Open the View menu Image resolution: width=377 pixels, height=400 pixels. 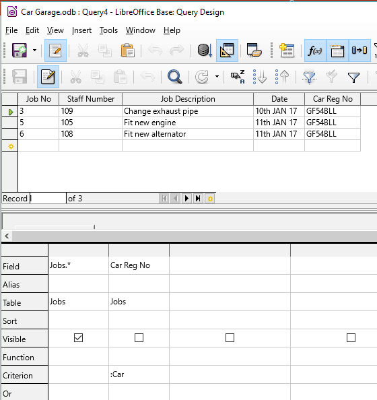(x=55, y=30)
